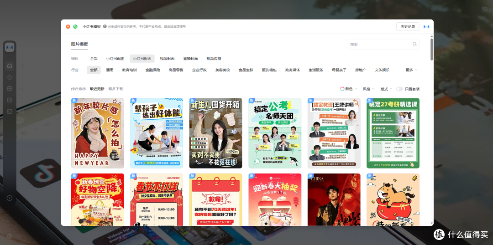
Task: Open the 春节不打烊 template thumbnail
Action: point(157,199)
